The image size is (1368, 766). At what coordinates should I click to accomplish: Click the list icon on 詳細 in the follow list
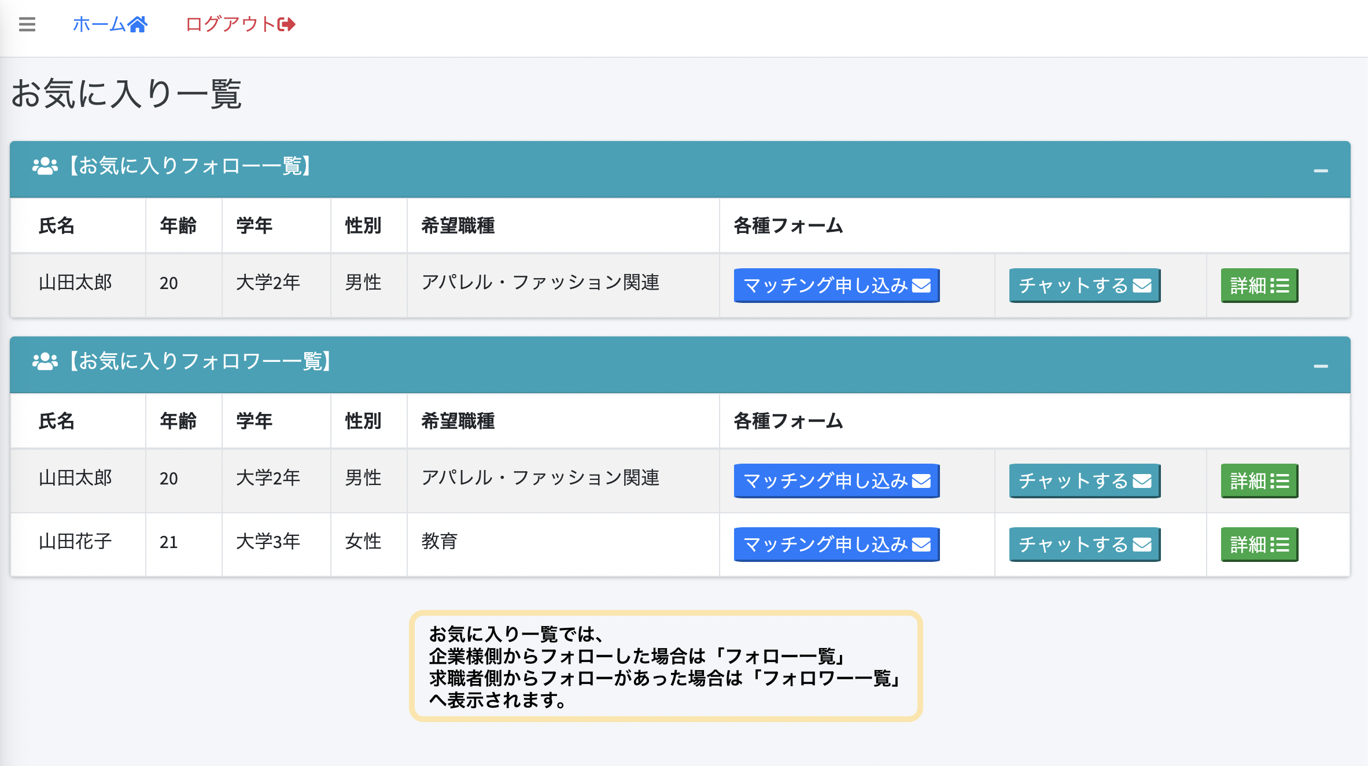1280,285
